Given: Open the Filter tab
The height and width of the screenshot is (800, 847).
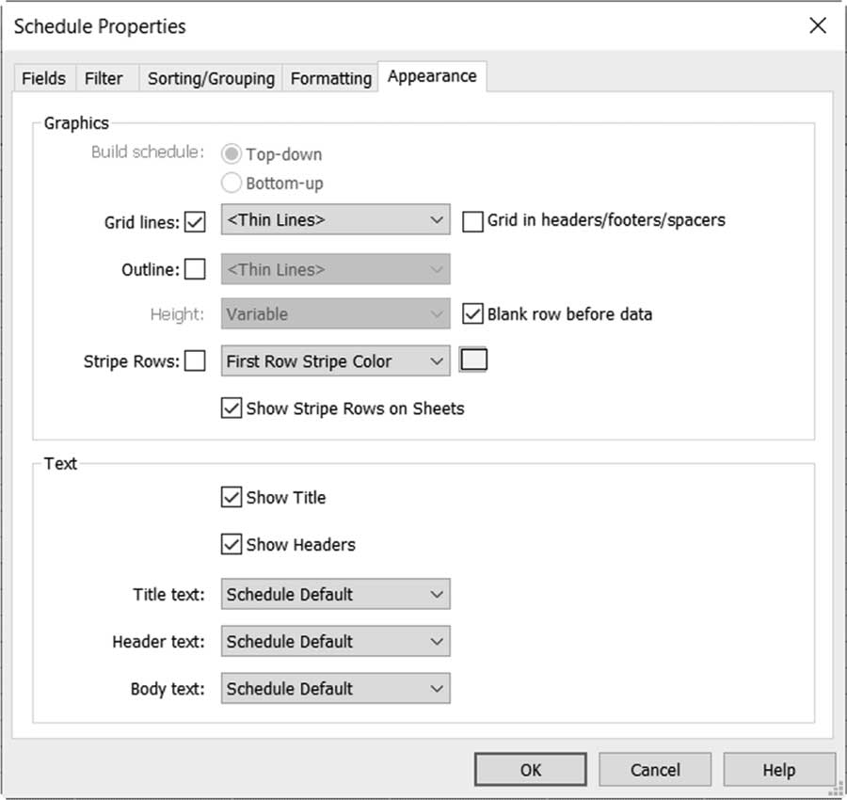Looking at the screenshot, I should click(x=104, y=78).
